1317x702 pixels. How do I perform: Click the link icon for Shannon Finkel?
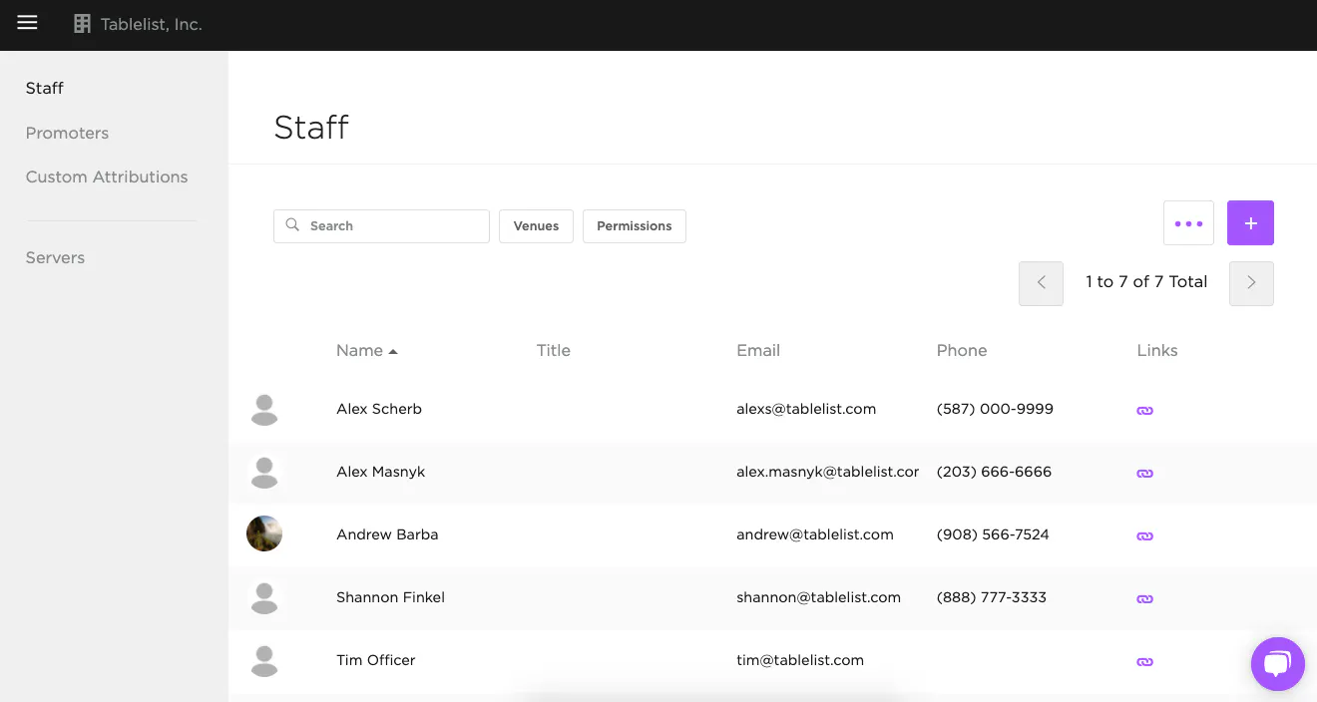click(x=1144, y=598)
